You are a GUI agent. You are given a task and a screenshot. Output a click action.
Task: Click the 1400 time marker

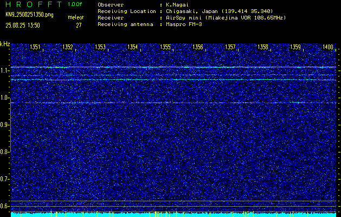pyautogui.click(x=328, y=47)
